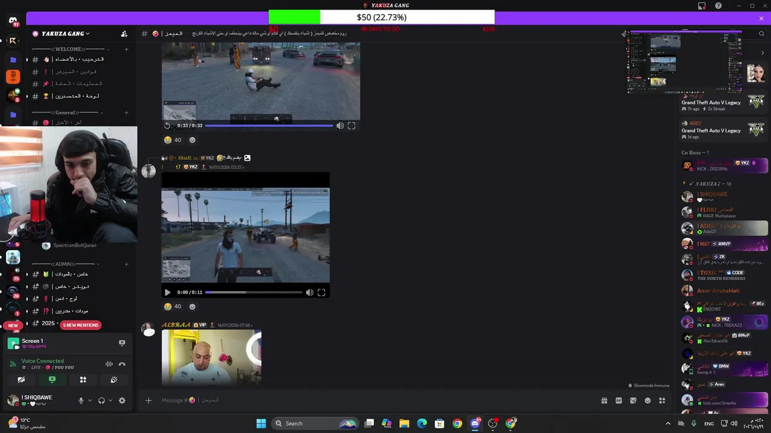Open YAKUZA GANG server dropdown menu

click(x=61, y=34)
